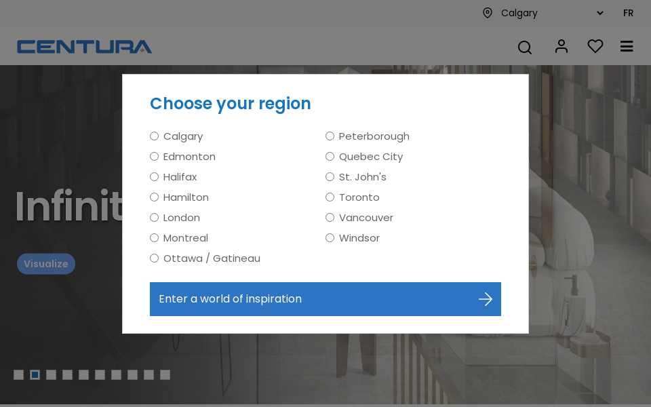Click the arrow icon on the blue button
This screenshot has width=651, height=407.
[x=486, y=299]
